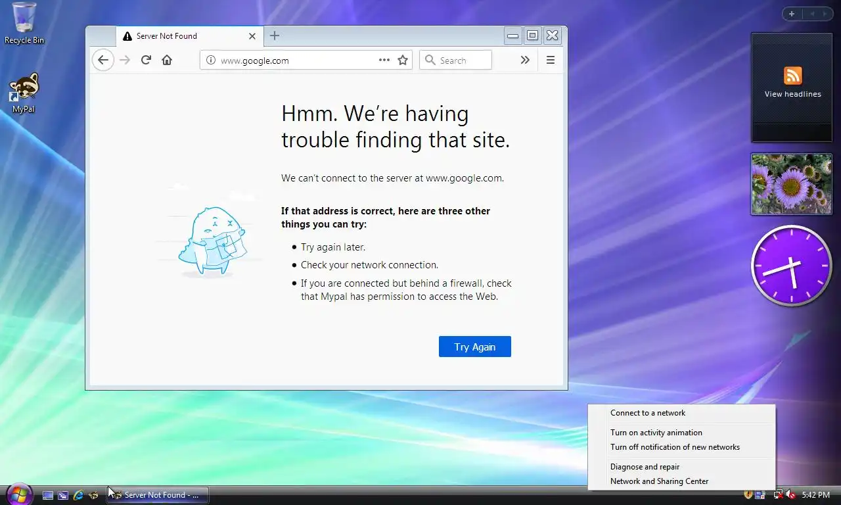Viewport: 841px width, 505px height.
Task: Click the disconnected network tray icon
Action: pos(778,494)
